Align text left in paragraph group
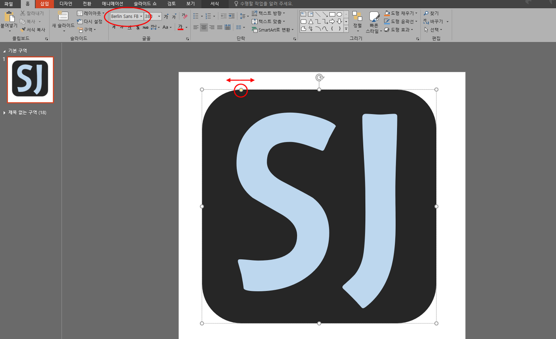 click(196, 27)
